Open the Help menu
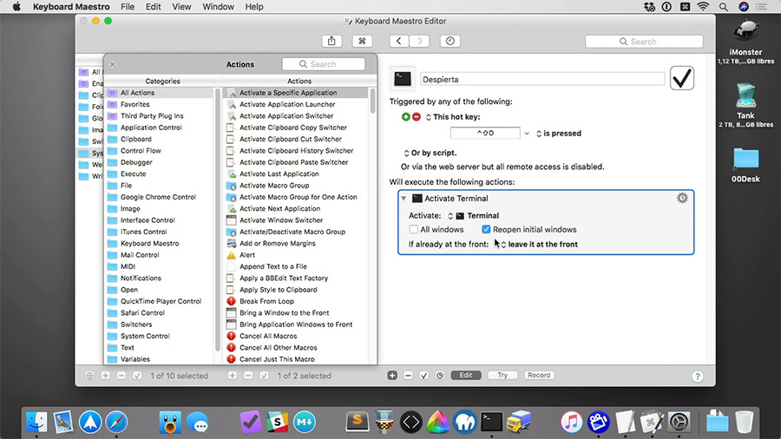 click(254, 6)
